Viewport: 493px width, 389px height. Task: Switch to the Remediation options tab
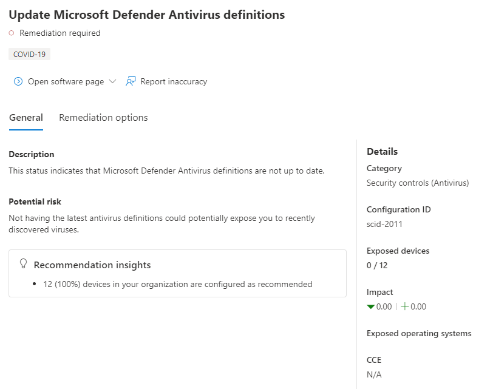[x=103, y=117]
